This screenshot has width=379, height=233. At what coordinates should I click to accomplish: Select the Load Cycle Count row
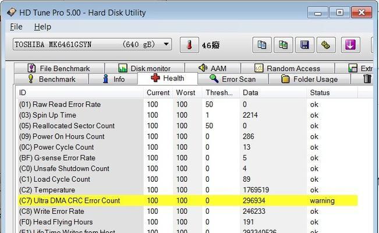tap(188, 179)
